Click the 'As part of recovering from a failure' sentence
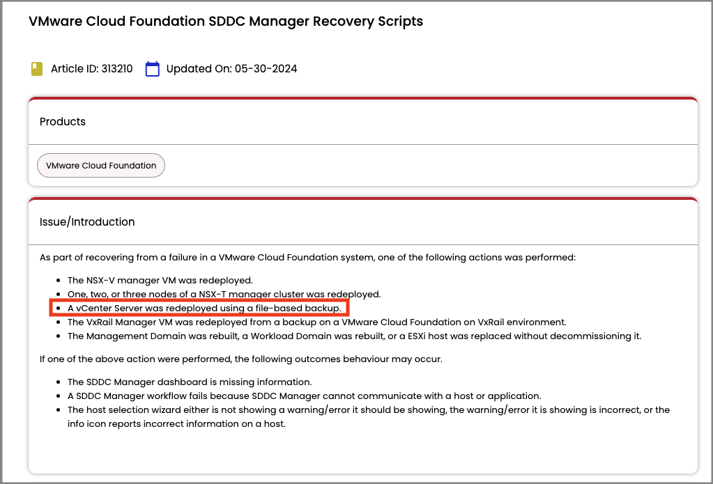This screenshot has height=484, width=713. pos(307,257)
